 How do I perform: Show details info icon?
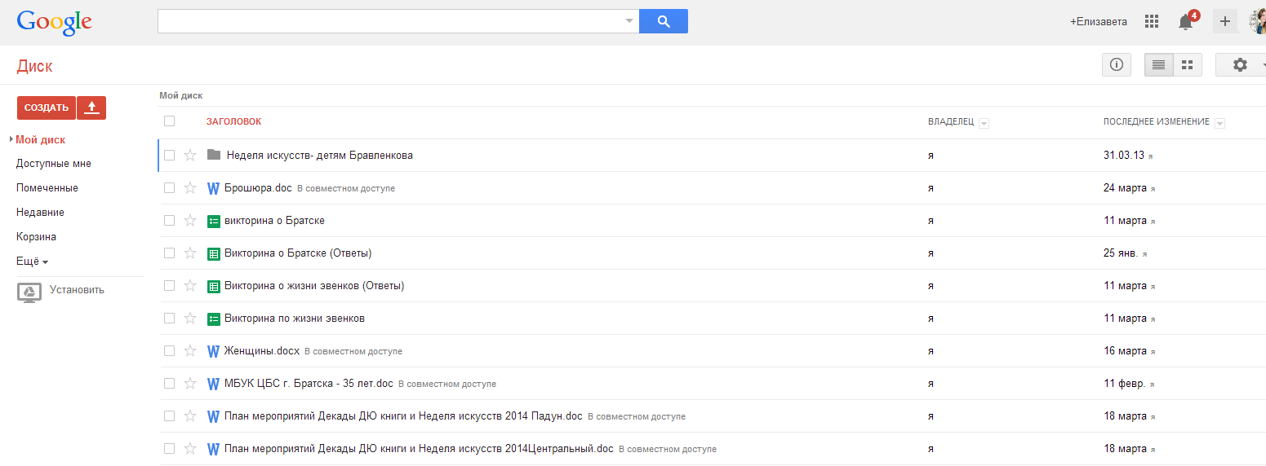[1117, 65]
